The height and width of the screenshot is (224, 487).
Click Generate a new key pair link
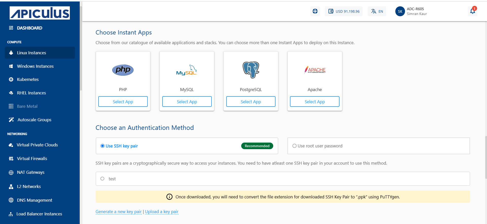[118, 212]
